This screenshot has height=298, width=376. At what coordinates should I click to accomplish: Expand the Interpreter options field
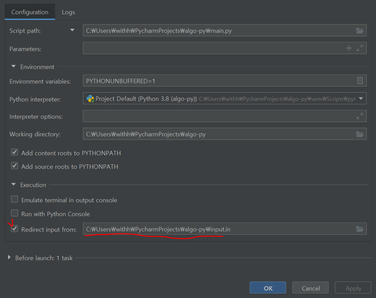(x=360, y=116)
